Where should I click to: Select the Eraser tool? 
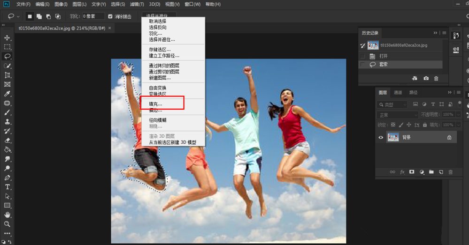click(x=7, y=140)
